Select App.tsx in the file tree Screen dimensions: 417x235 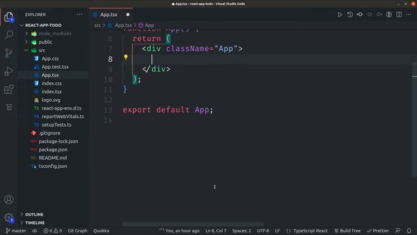point(50,75)
